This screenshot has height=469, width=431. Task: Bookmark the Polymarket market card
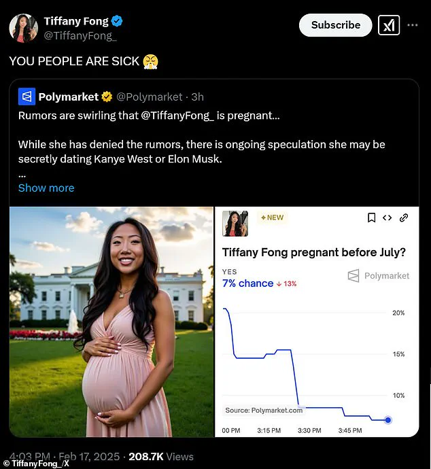click(x=371, y=218)
